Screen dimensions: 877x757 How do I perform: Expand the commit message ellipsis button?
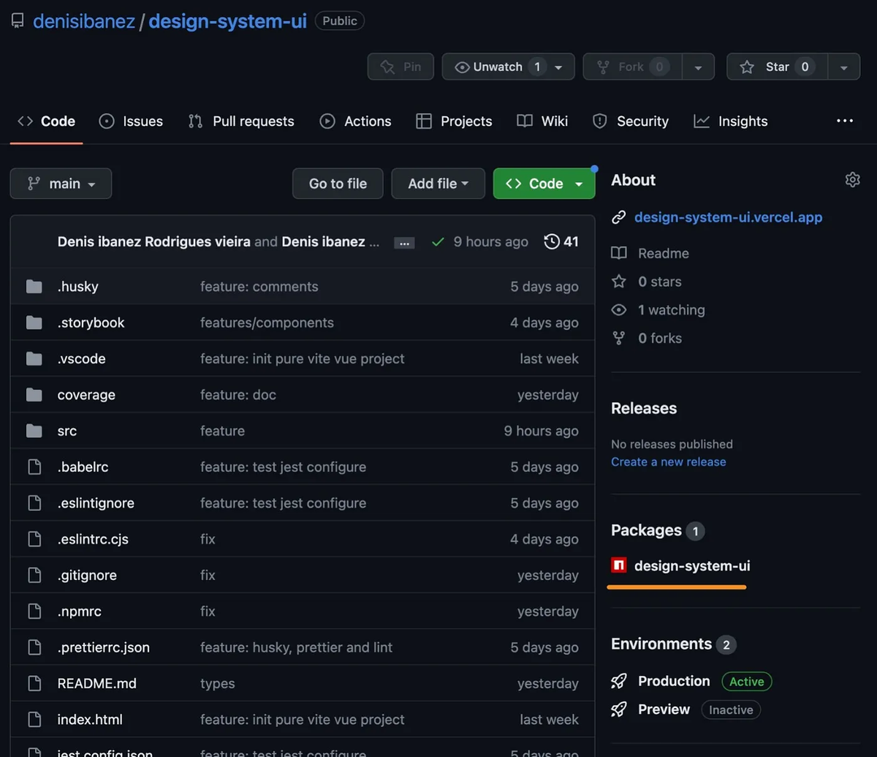click(x=404, y=243)
